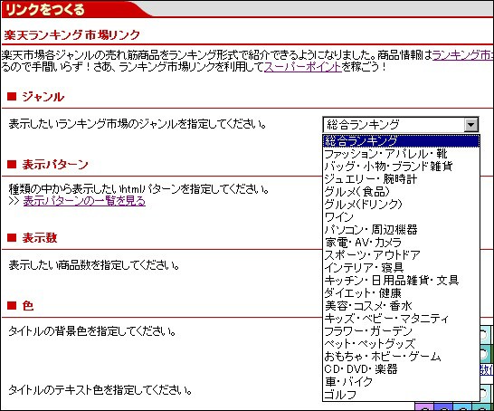Screen dimensions: 494x411
Task: Pick CD・DVD・楽器 genre
Action: point(401,368)
